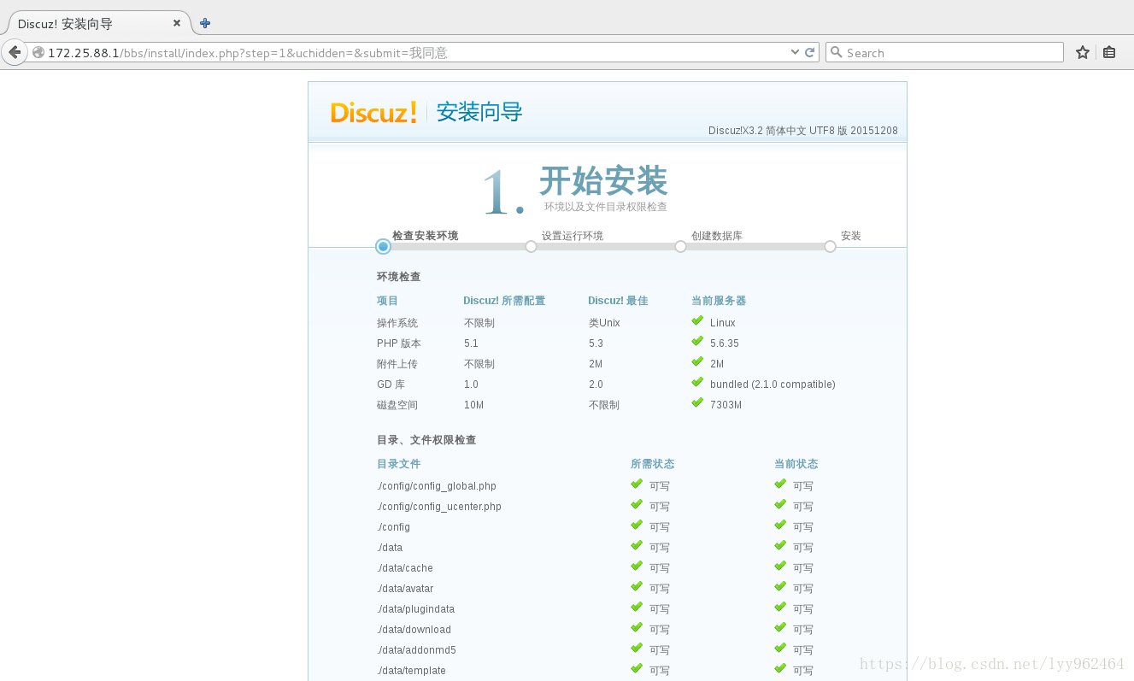The height and width of the screenshot is (681, 1134).
Task: Click the 检查安装环境 step marker
Action: (x=383, y=246)
